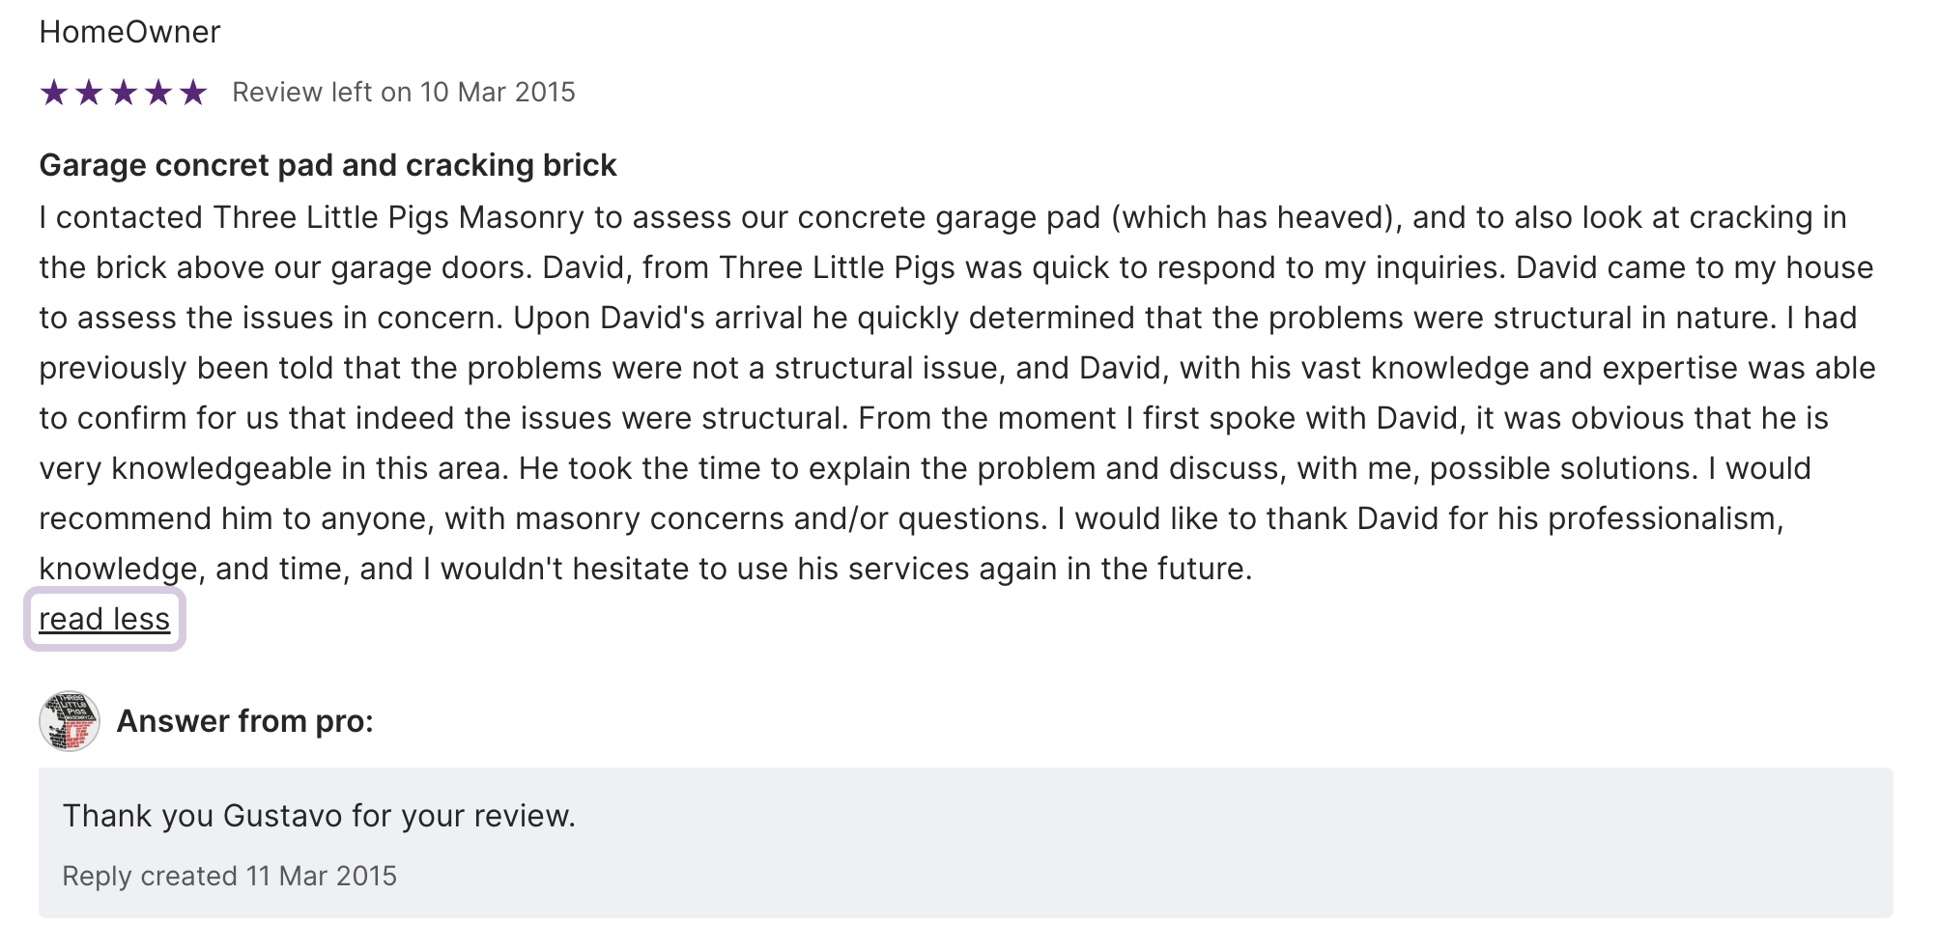
Task: Click the review title about garage concret pad
Action: pos(328,165)
